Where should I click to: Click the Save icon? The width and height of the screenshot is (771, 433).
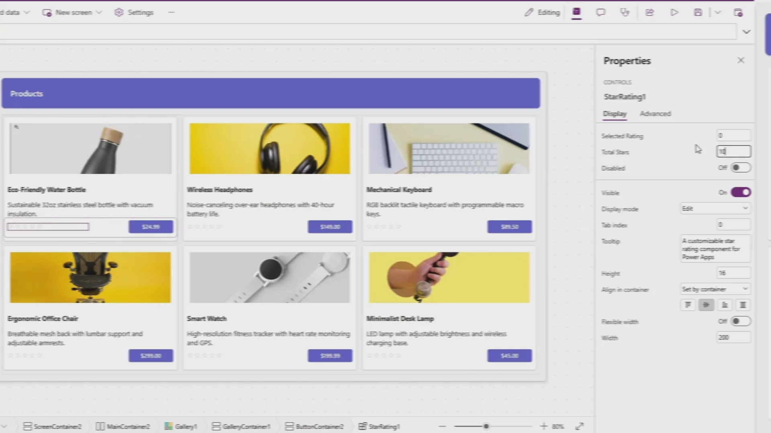(x=698, y=12)
